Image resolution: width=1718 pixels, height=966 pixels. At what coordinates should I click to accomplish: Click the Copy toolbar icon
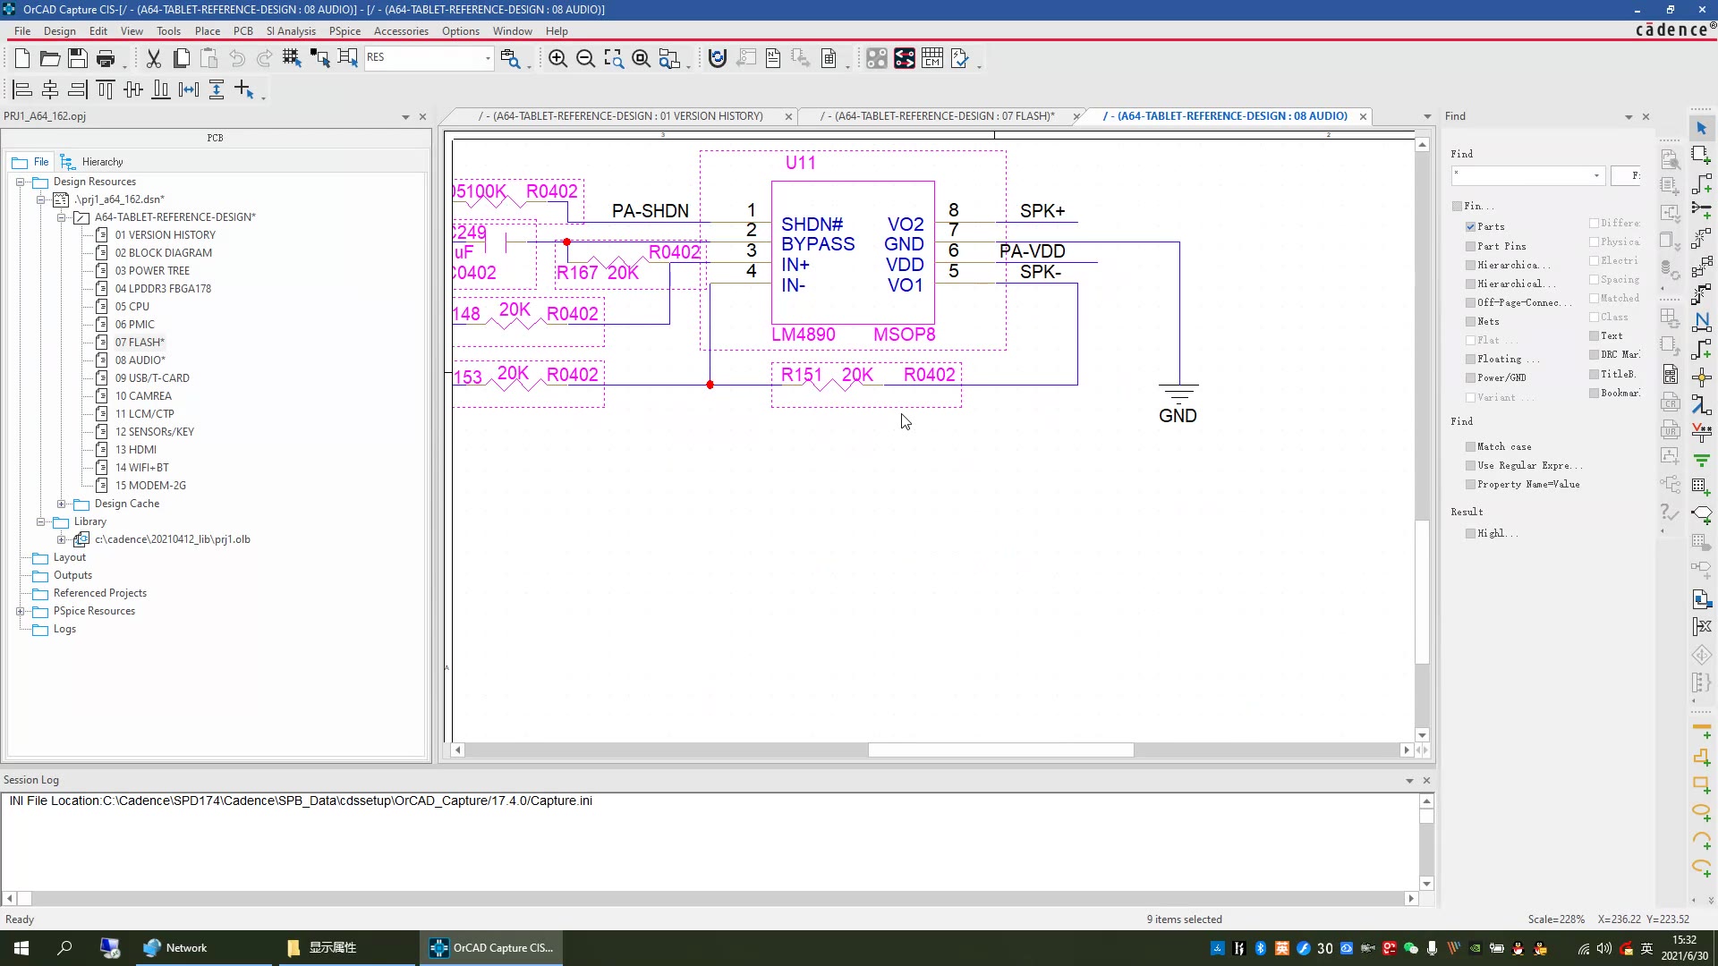click(x=182, y=59)
